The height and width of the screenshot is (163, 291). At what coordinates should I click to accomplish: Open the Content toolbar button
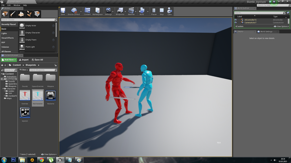(x=87, y=12)
